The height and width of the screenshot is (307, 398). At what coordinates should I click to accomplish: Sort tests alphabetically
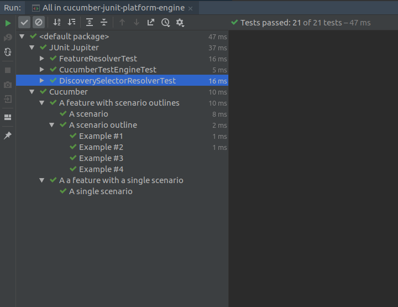tap(57, 23)
